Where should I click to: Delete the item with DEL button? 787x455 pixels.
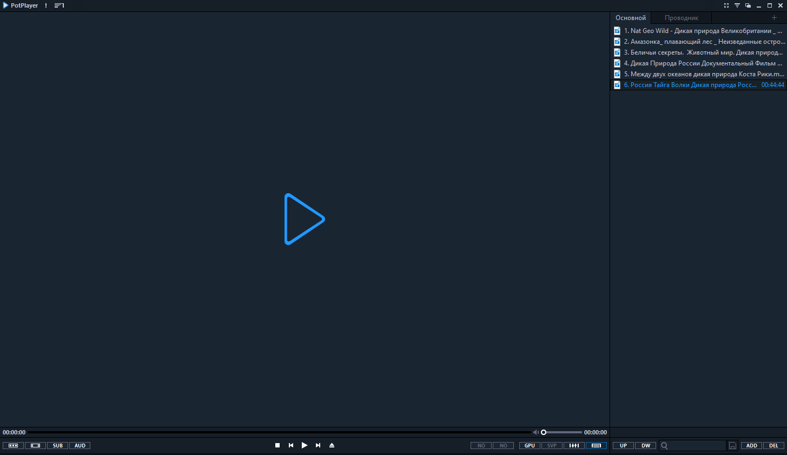point(774,446)
